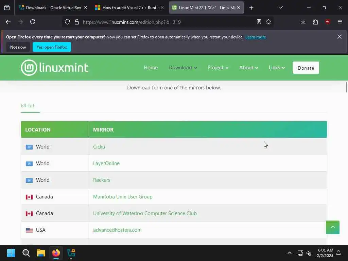The image size is (348, 261).
Task: Open the Rackers mirror link
Action: (101, 180)
